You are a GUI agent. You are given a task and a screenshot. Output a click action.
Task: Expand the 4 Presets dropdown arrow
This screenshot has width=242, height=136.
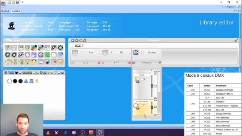click(x=160, y=63)
